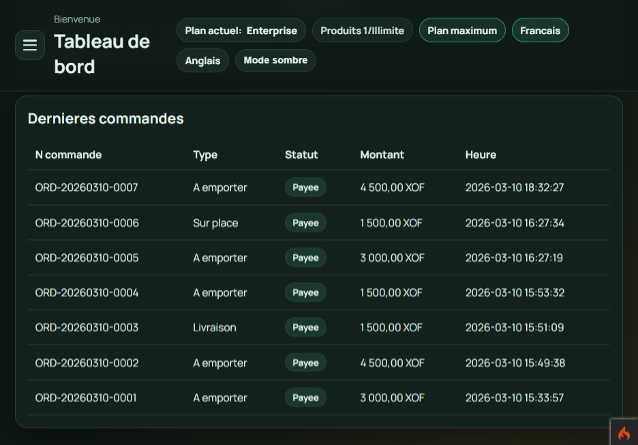638x445 pixels.
Task: Select the Francais language option
Action: (540, 30)
